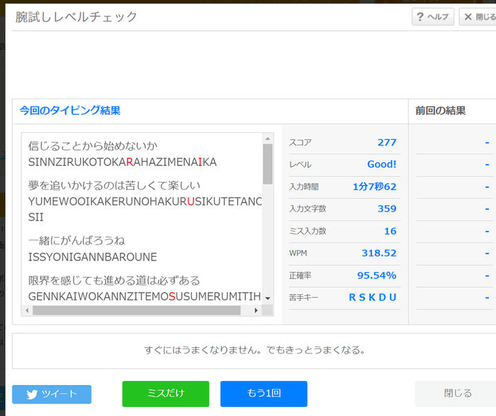Click the up arrow of the results list scrollbar

[267, 138]
